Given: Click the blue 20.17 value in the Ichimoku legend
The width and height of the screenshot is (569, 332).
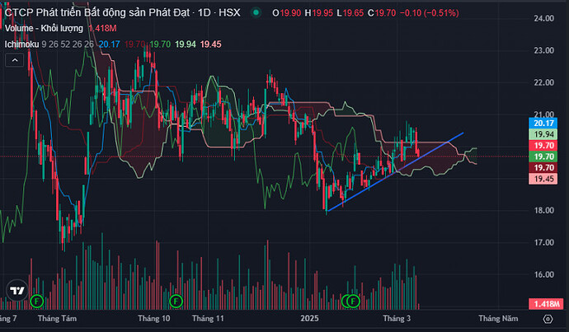Looking at the screenshot, I should coord(109,44).
